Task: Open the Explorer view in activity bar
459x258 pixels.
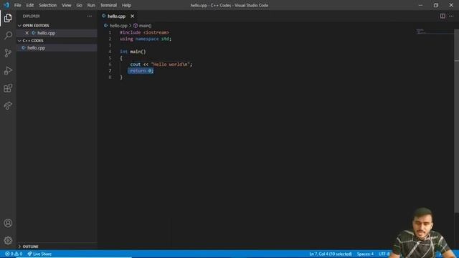Action: [x=8, y=18]
